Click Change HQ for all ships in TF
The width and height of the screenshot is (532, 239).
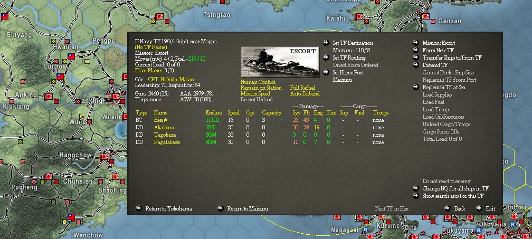click(x=455, y=188)
